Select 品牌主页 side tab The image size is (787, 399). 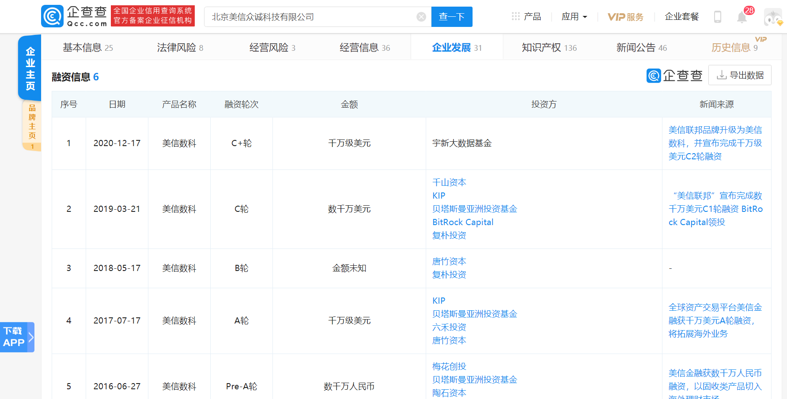pyautogui.click(x=32, y=125)
